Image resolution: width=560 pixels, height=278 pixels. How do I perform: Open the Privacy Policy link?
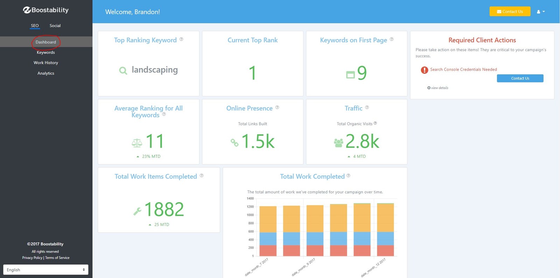tap(32, 258)
